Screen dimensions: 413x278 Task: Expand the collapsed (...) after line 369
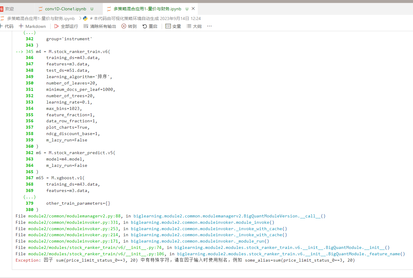(x=30, y=197)
